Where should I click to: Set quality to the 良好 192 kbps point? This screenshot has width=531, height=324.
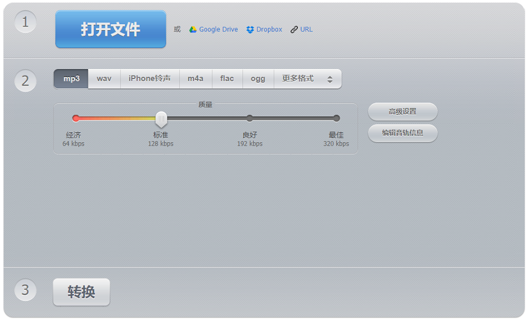(250, 118)
